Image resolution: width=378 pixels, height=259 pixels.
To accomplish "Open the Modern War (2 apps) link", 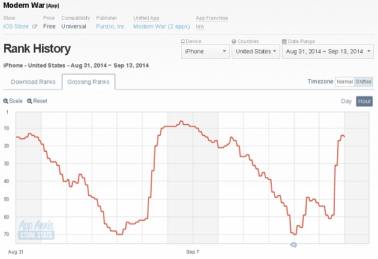I will click(x=161, y=26).
